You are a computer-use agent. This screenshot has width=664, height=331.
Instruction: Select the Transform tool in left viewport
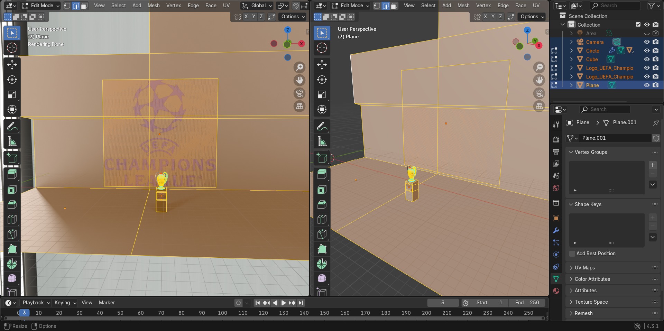tap(12, 109)
